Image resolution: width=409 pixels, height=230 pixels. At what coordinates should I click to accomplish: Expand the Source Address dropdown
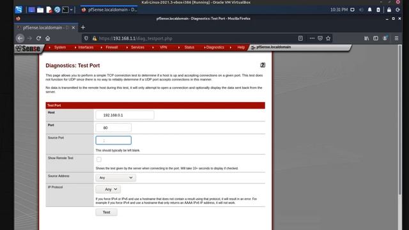pos(116,178)
